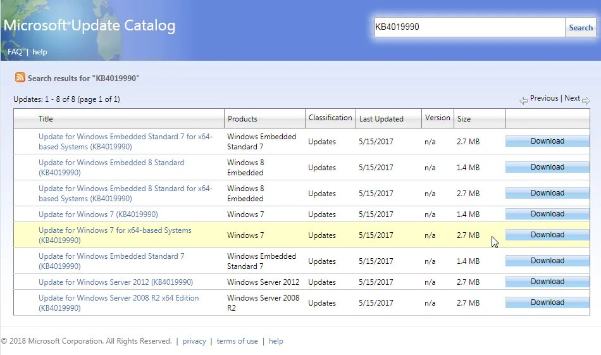The width and height of the screenshot is (601, 355).
Task: Click the Microsoft Update Catalog logo title
Action: (89, 26)
